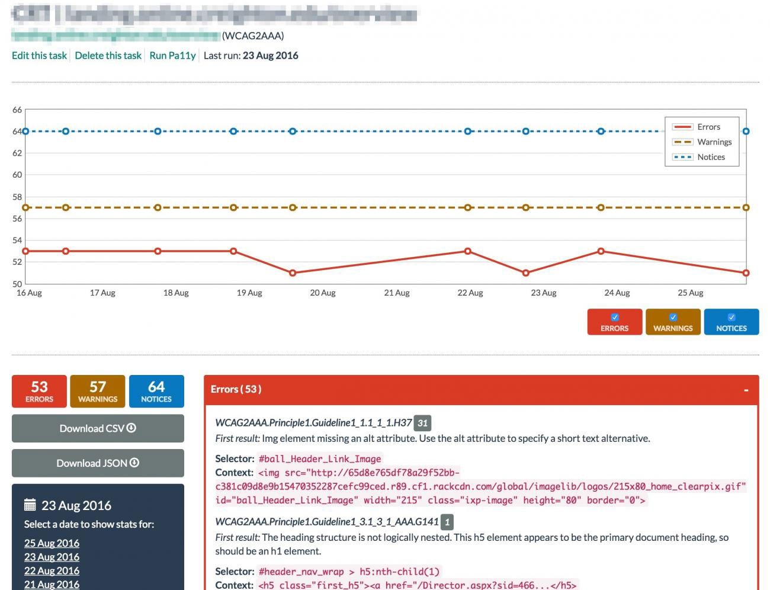Open the 64 Notices counter
This screenshot has width=770, height=590.
pyautogui.click(x=156, y=392)
